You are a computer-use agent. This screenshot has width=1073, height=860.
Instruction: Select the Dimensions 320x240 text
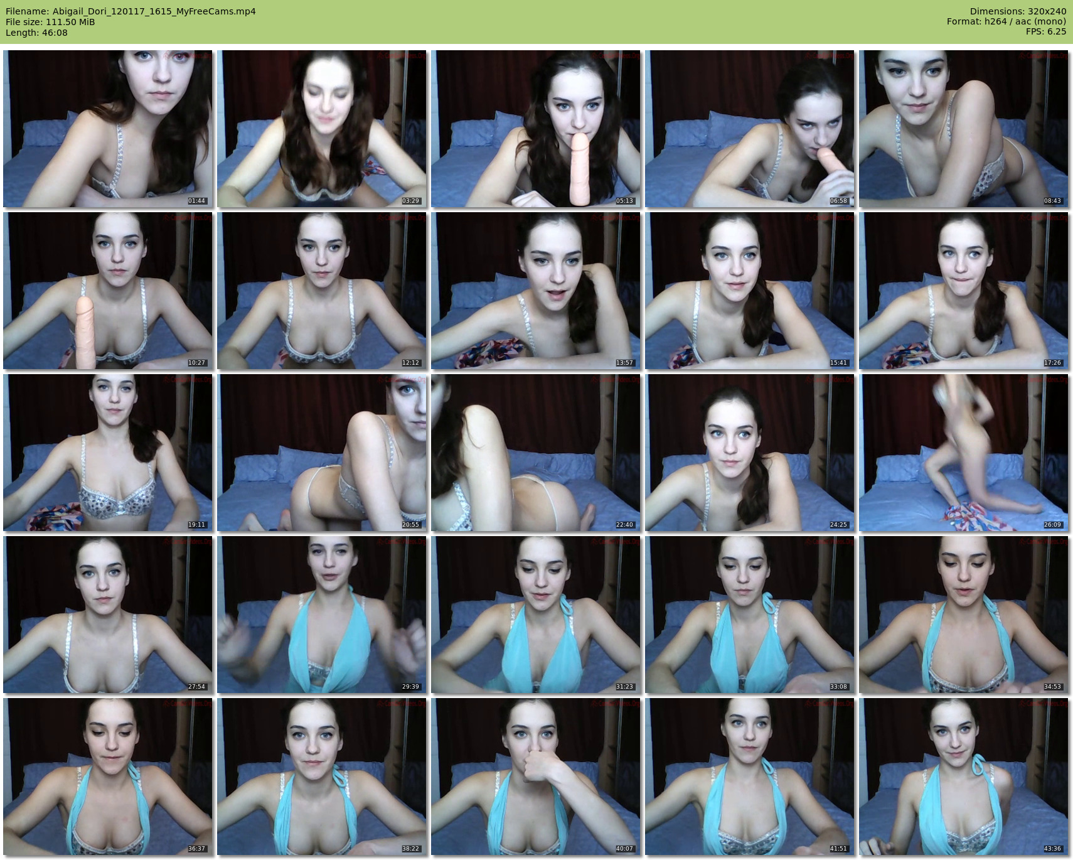(x=1018, y=11)
